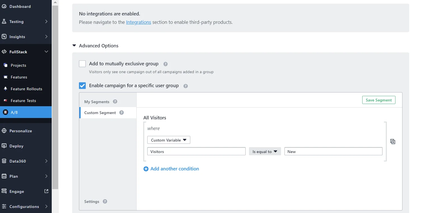
Task: Check Add to mutually exclusive group
Action: [82, 64]
